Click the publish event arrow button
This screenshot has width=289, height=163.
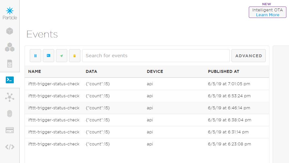point(61,56)
